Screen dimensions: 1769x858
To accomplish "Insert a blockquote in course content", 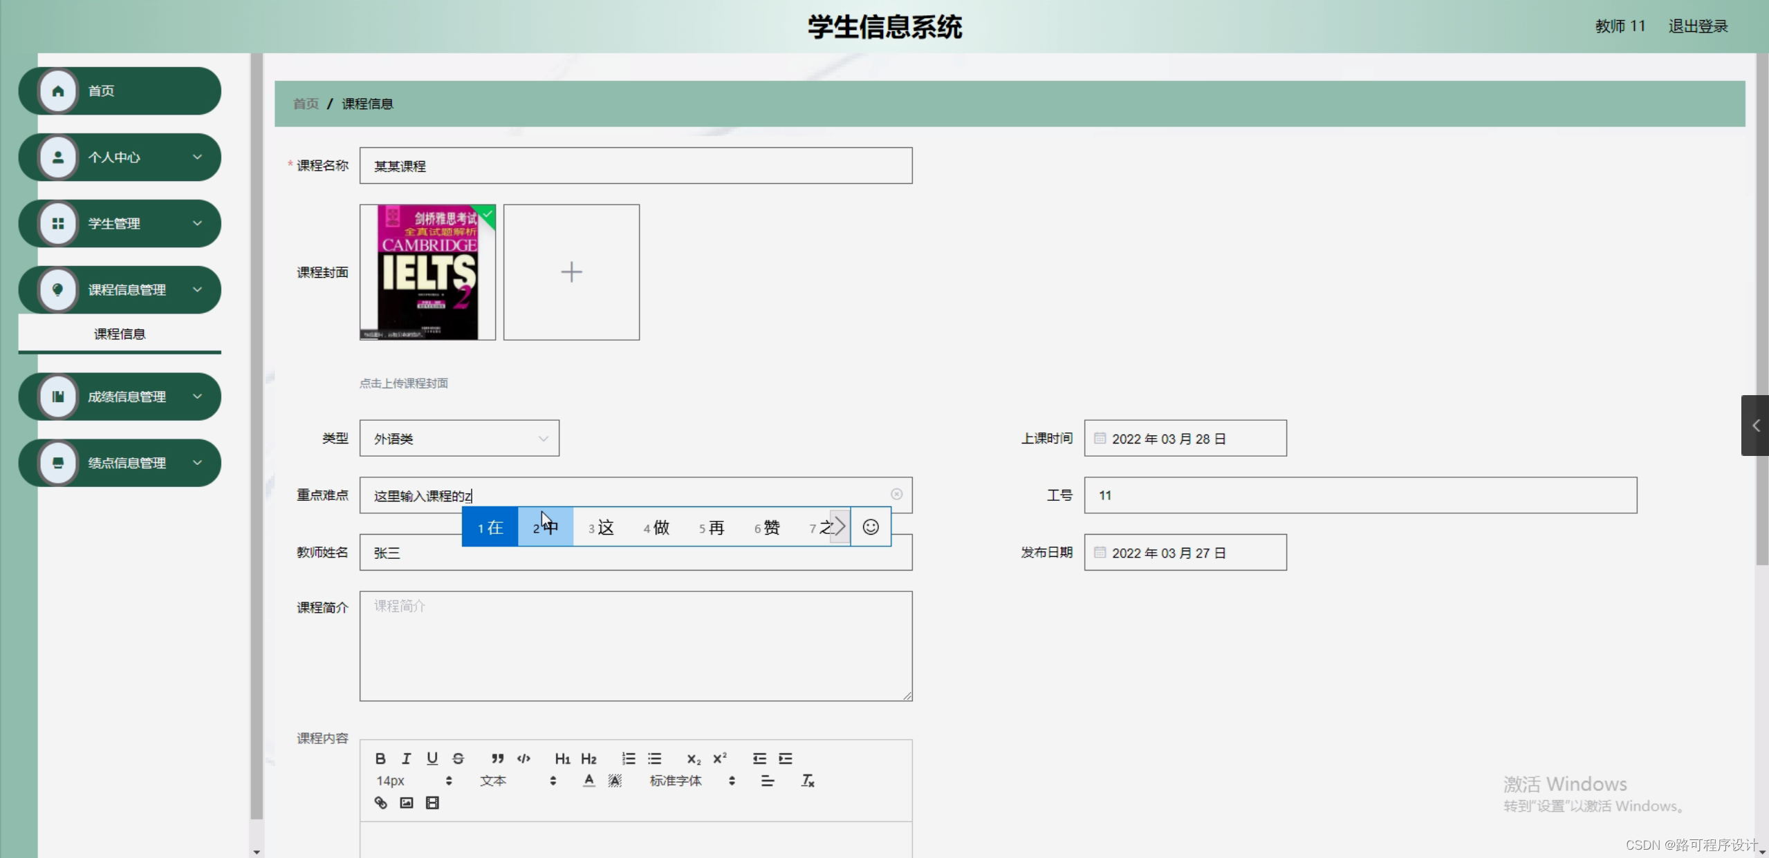I will coord(497,758).
